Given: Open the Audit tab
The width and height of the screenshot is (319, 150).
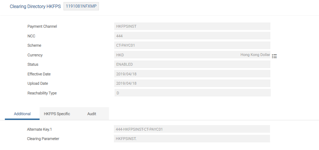Looking at the screenshot, I should coord(92,114).
